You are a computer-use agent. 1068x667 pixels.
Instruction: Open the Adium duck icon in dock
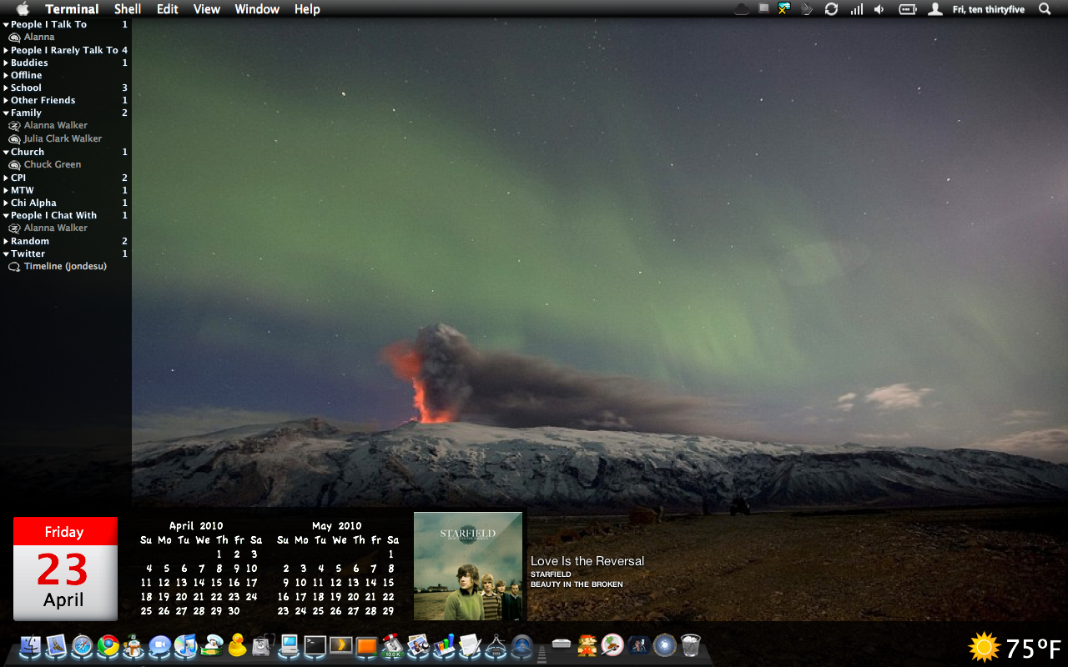click(x=237, y=645)
